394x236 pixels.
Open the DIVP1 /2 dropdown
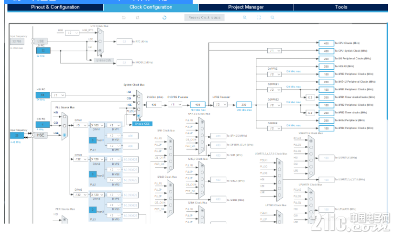click(x=114, y=125)
